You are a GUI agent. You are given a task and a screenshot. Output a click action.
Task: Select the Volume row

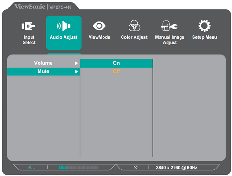[44, 63]
